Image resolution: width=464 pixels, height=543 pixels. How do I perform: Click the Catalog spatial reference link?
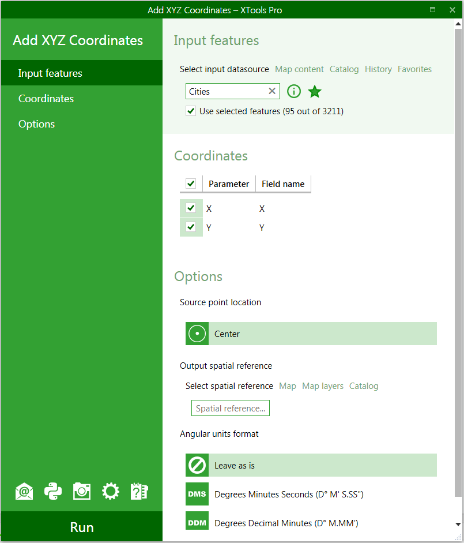coord(364,386)
